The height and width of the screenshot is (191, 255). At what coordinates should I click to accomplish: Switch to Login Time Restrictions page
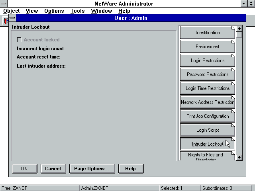(207, 88)
